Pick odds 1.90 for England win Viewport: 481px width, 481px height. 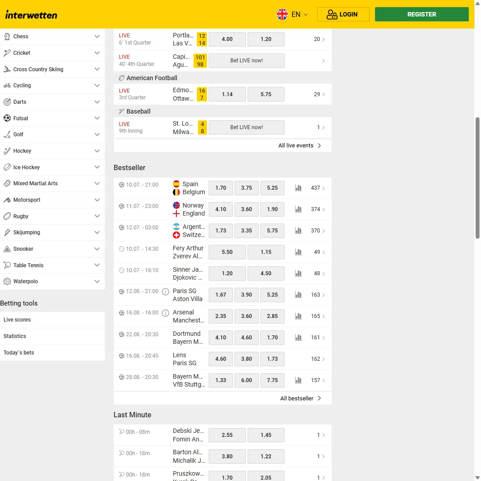272,209
